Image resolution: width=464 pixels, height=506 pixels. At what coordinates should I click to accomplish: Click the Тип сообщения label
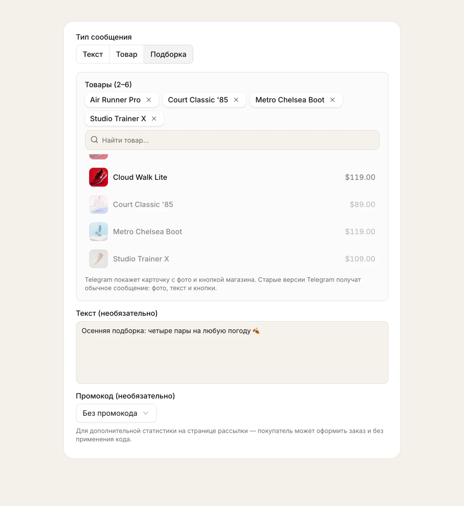[104, 37]
